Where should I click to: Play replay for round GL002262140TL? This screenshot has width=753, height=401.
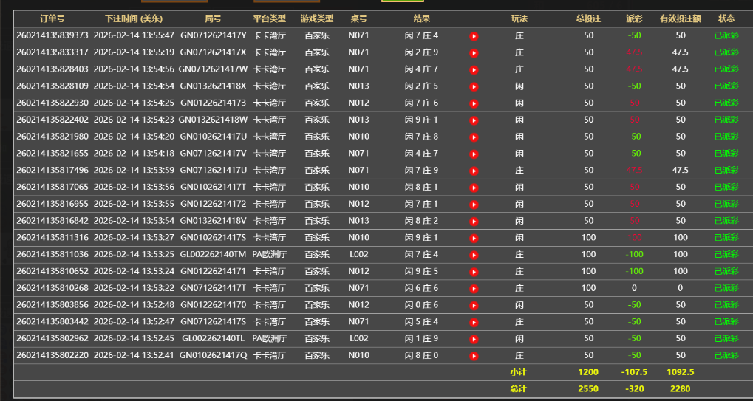pos(474,339)
